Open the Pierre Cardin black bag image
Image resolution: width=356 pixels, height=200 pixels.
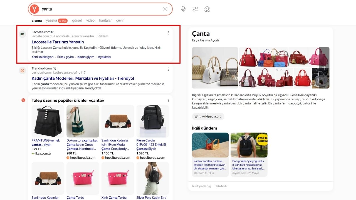point(153,121)
